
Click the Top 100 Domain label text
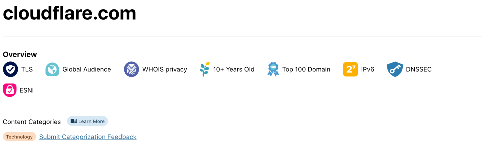pyautogui.click(x=306, y=69)
